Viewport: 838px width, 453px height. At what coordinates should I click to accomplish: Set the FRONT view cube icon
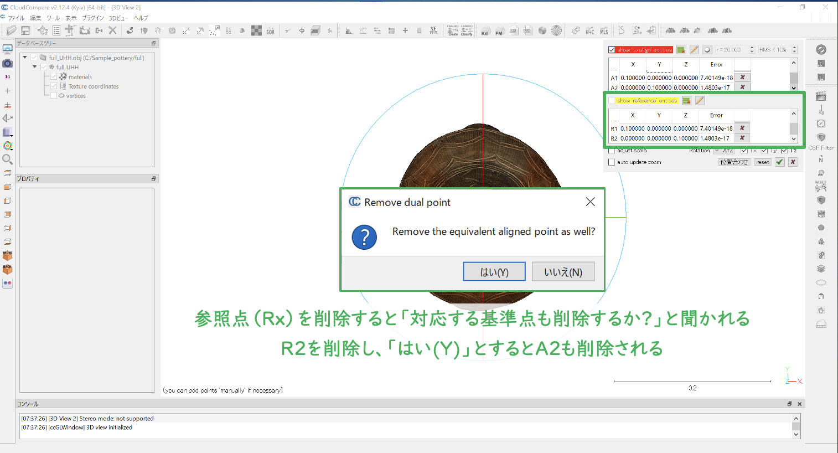(8, 256)
